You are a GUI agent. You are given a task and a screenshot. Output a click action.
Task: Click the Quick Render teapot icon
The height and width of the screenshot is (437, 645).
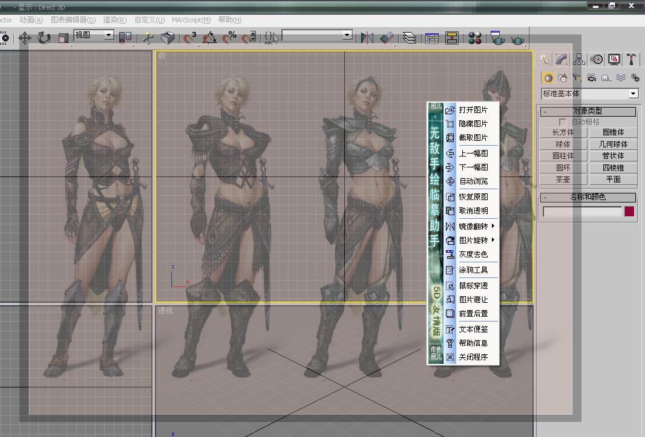(x=517, y=39)
